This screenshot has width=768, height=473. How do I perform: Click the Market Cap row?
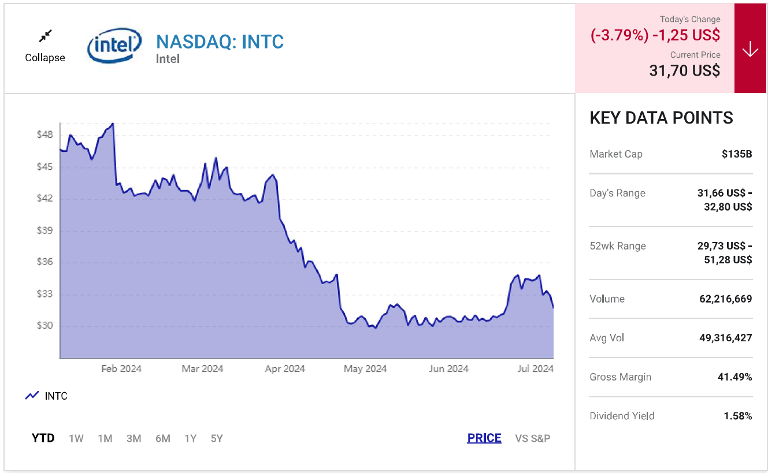pyautogui.click(x=670, y=154)
